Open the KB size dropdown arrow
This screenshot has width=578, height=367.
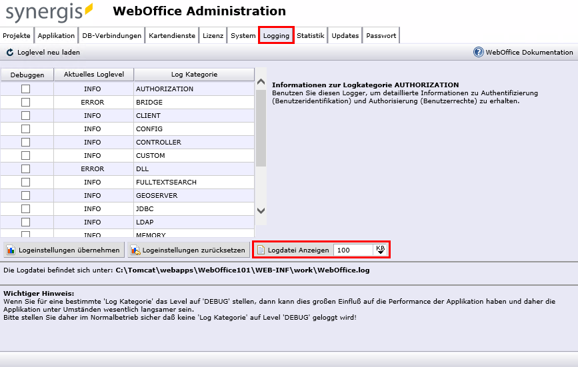381,250
